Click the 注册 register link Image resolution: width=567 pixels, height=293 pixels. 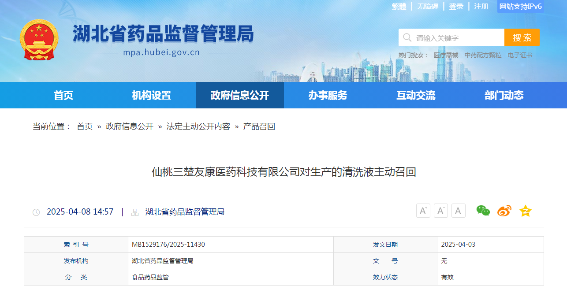point(481,6)
